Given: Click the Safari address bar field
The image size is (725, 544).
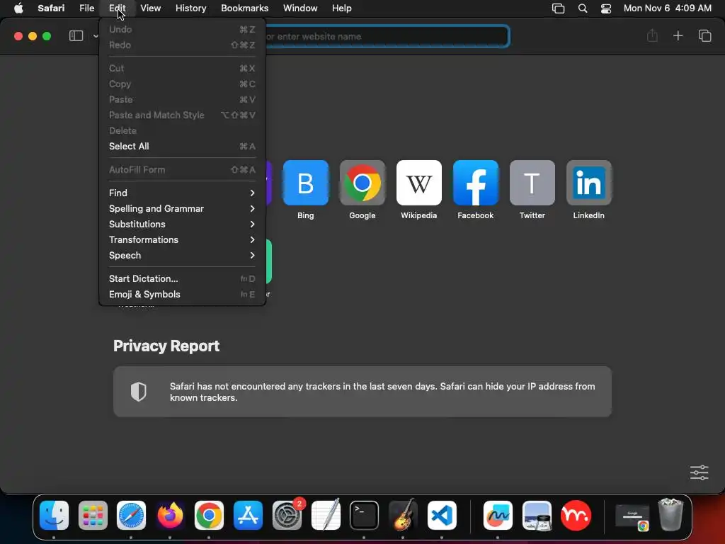Looking at the screenshot, I should [387, 36].
